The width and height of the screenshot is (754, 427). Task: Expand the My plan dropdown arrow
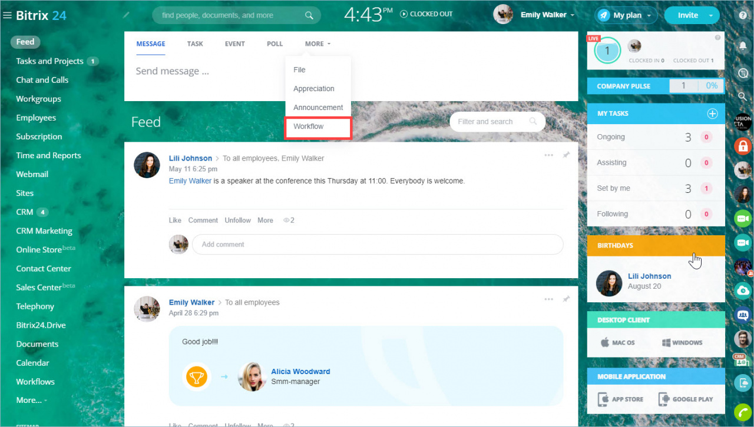[649, 16]
